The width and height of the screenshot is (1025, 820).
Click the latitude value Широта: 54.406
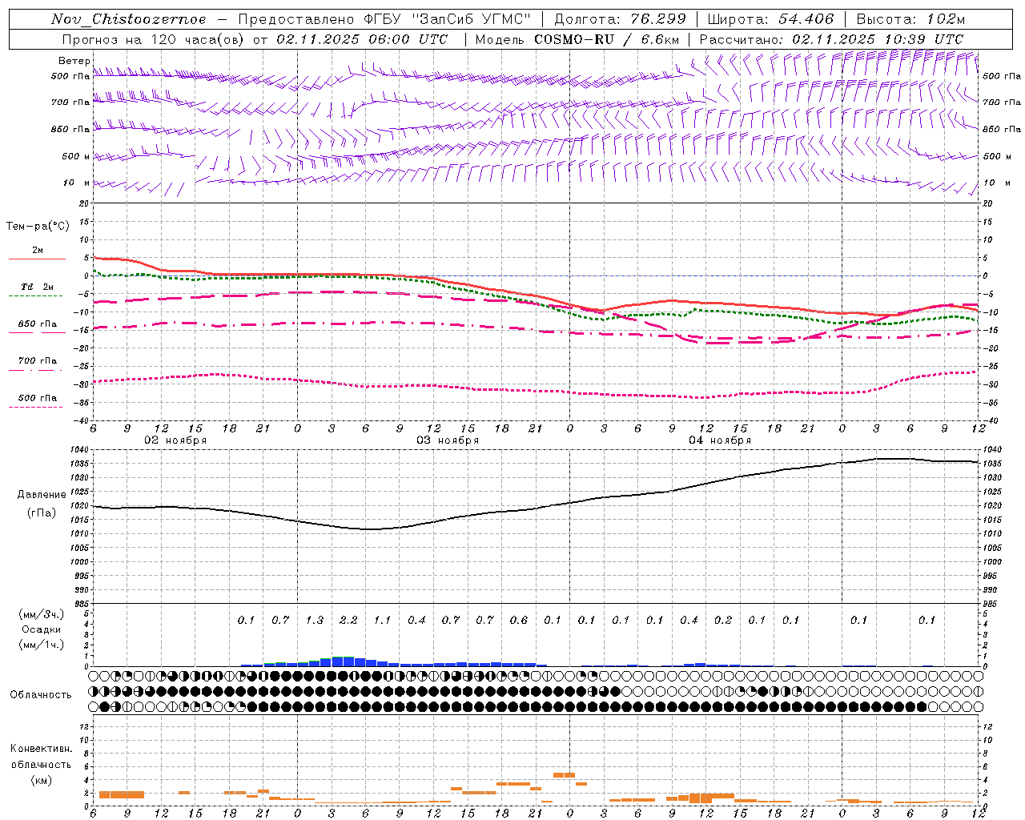coord(770,19)
